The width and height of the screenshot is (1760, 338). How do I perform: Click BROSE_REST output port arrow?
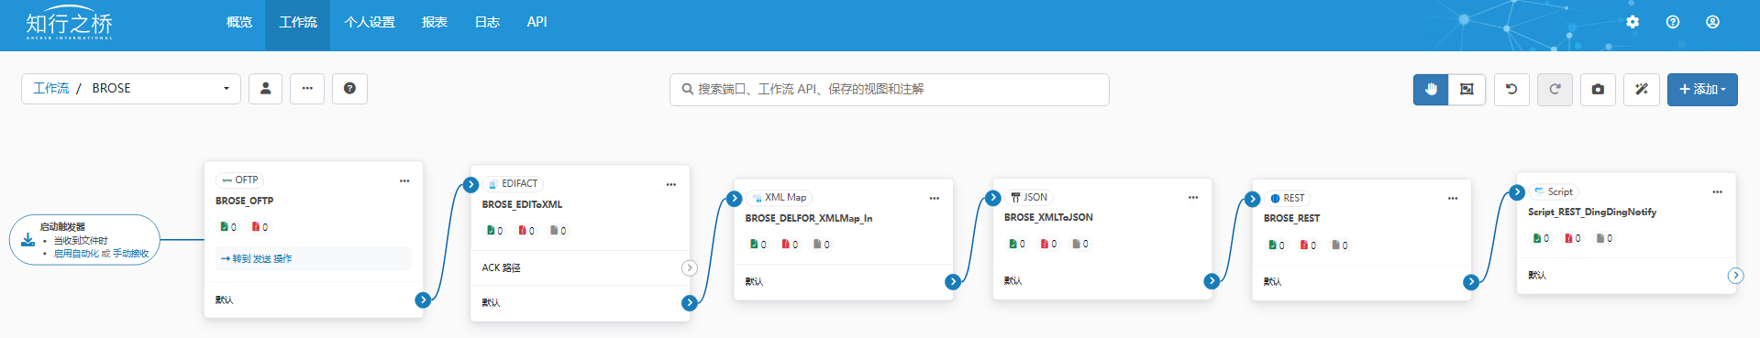pyautogui.click(x=1471, y=281)
